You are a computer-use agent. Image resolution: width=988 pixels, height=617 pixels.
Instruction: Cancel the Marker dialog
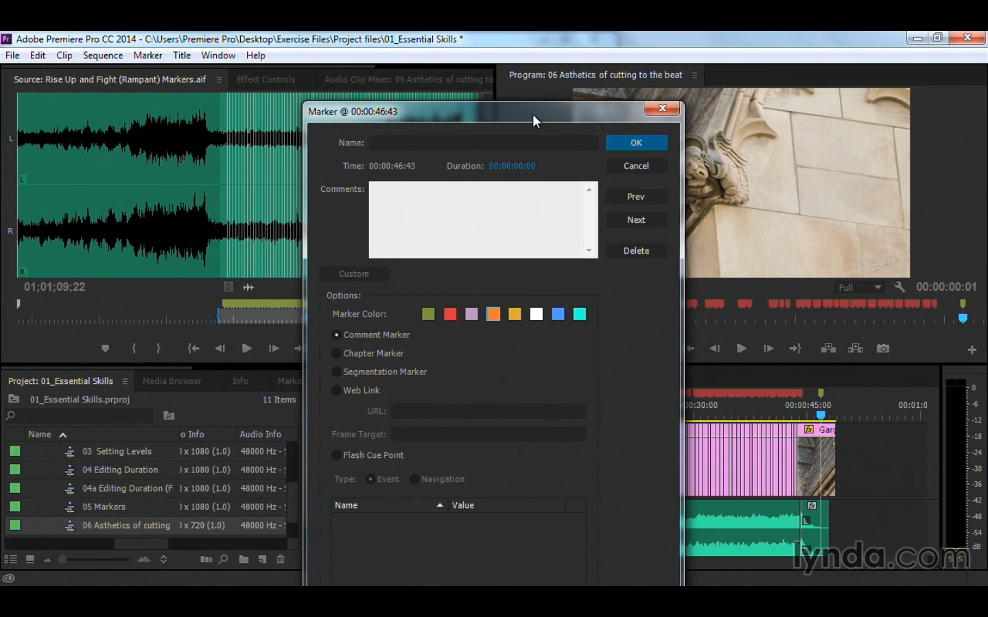coord(637,166)
